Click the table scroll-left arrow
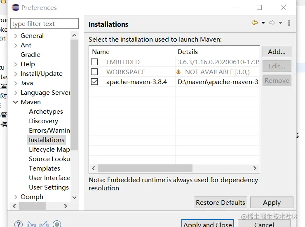305x227 pixels. [94, 168]
